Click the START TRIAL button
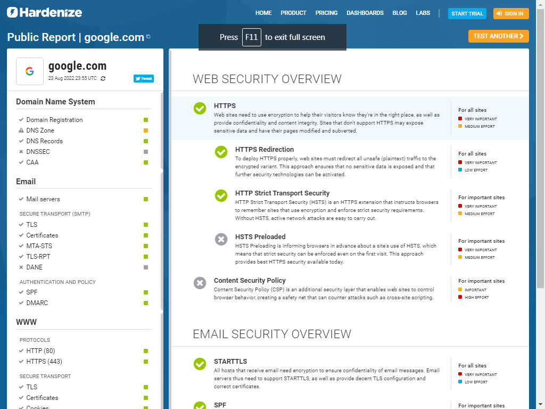The image size is (545, 409). click(467, 13)
